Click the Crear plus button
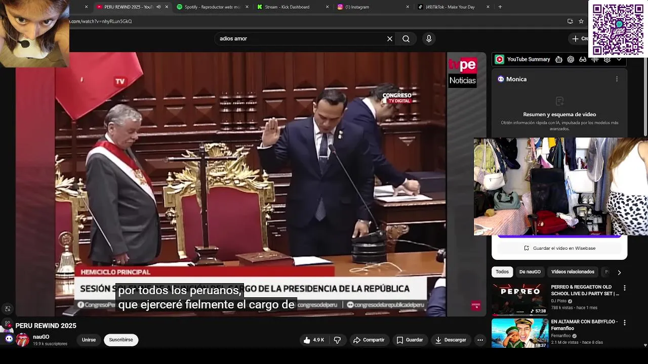648x364 pixels. 579,38
